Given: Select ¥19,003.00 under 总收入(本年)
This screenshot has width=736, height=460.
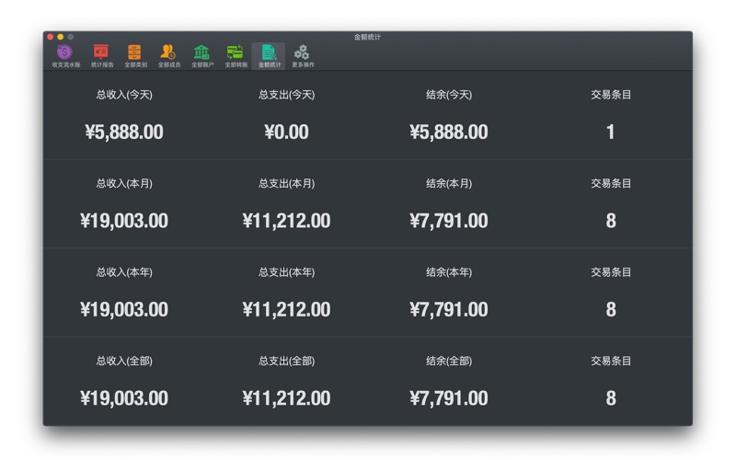Looking at the screenshot, I should tap(124, 309).
